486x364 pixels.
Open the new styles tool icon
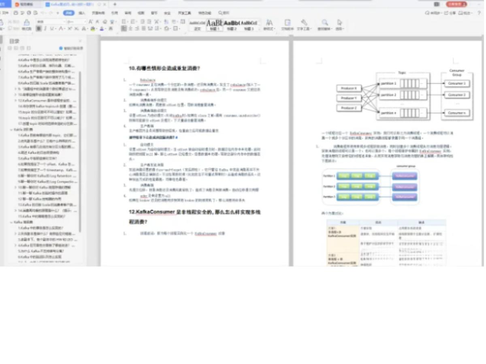(269, 22)
